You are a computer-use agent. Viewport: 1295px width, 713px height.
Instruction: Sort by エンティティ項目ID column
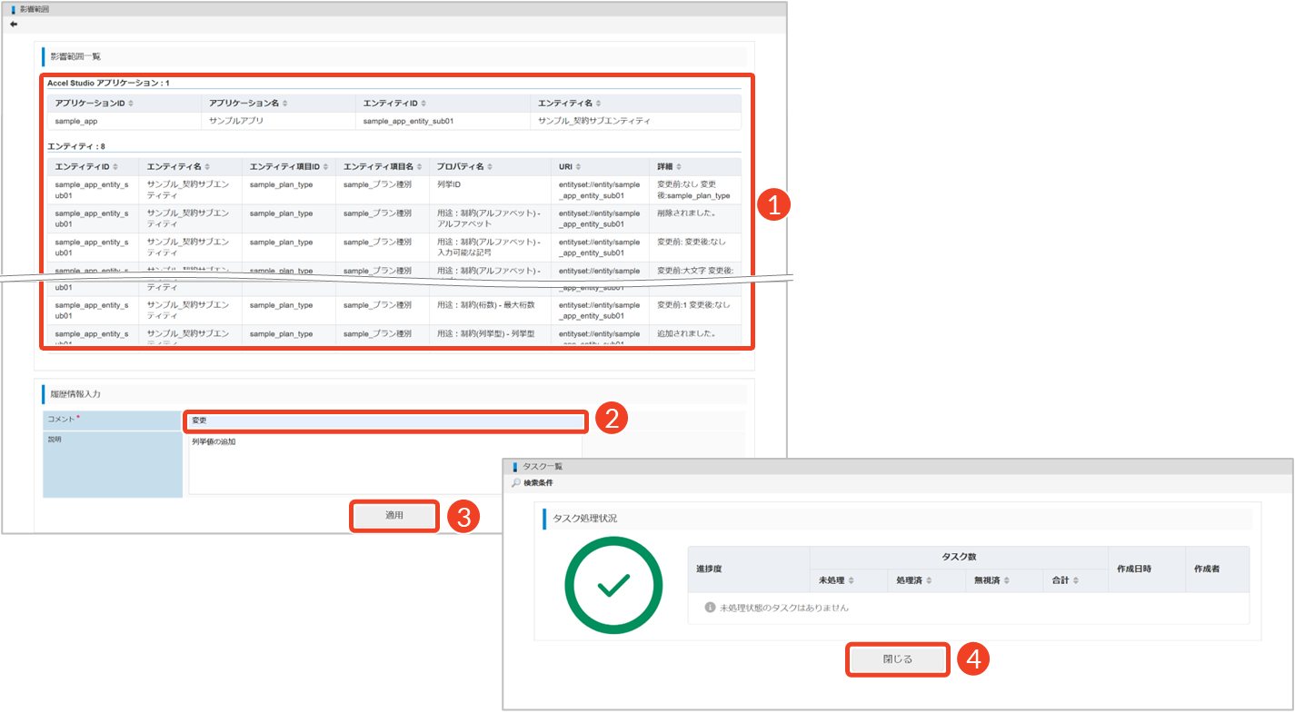pos(326,167)
